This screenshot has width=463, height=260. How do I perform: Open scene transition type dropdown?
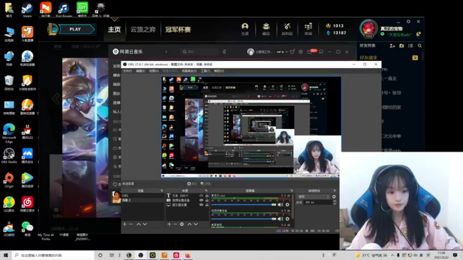point(314,196)
